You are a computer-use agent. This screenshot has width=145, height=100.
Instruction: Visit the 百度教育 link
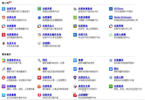(x=119, y=86)
